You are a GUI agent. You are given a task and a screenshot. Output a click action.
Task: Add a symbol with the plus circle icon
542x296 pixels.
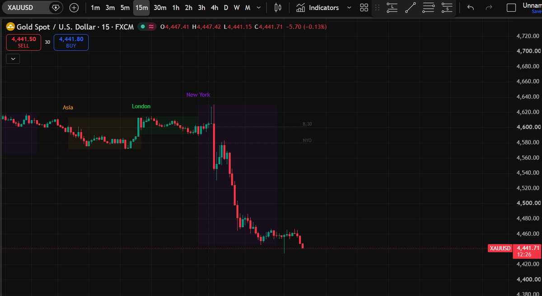tap(74, 8)
